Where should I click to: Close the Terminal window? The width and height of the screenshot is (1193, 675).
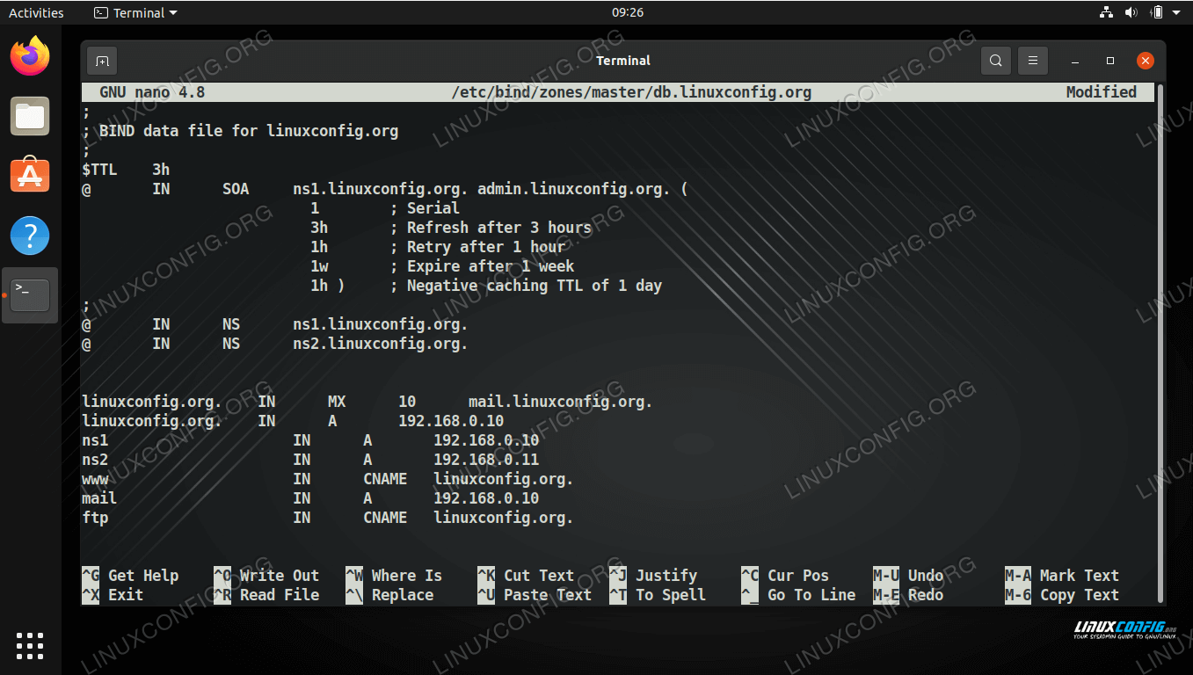pyautogui.click(x=1145, y=61)
